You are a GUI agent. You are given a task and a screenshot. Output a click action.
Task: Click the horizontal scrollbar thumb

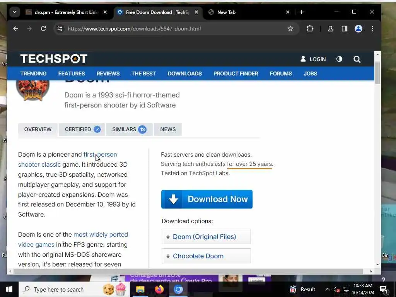tap(188, 271)
